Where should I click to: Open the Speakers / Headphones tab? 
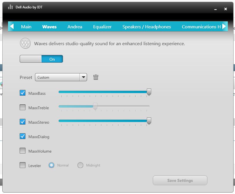click(x=147, y=27)
